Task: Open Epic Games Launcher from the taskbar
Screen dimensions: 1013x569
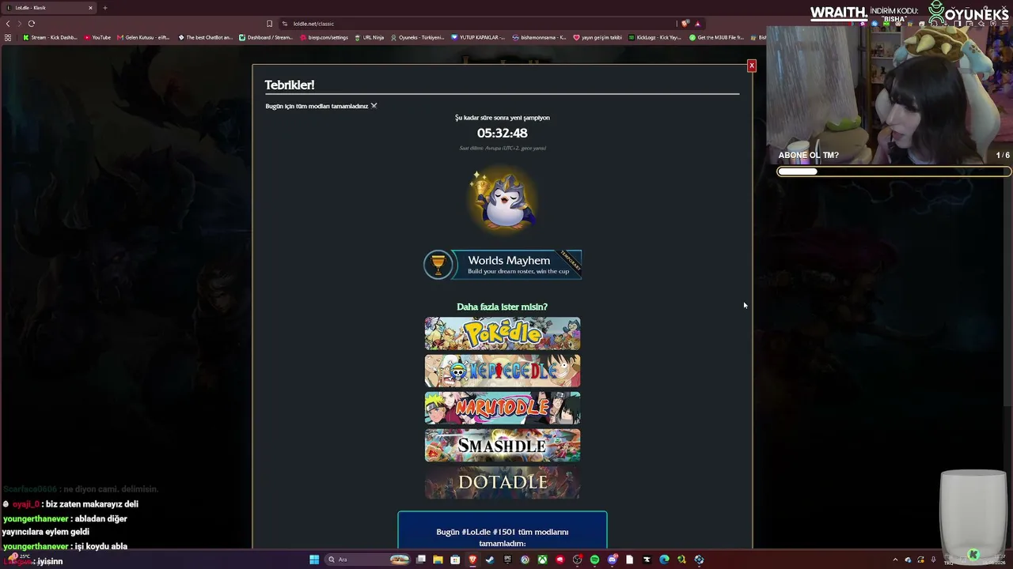Action: [507, 560]
